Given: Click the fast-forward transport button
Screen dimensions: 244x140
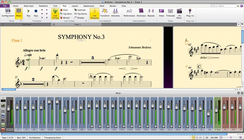Looking at the screenshot, I should 47,14.
